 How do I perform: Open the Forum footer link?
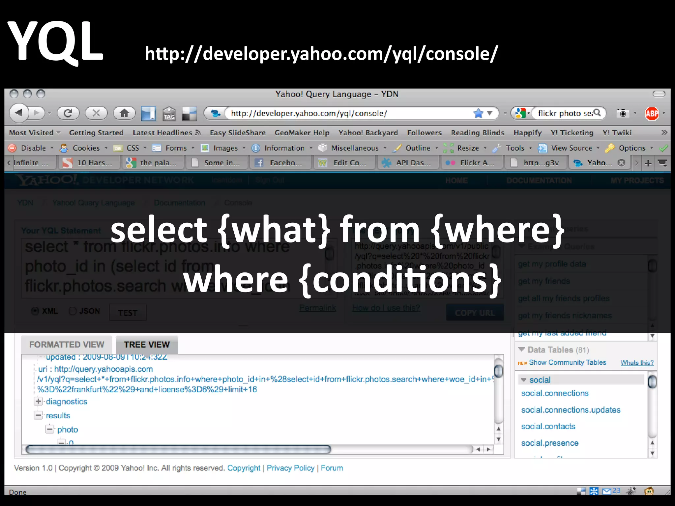tap(332, 468)
